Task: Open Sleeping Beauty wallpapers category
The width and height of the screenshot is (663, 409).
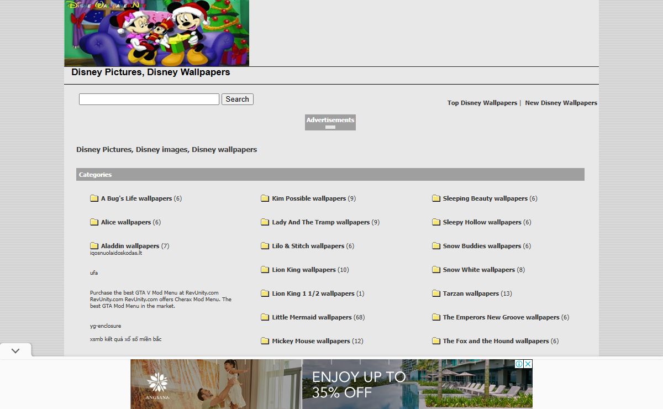Action: [485, 198]
